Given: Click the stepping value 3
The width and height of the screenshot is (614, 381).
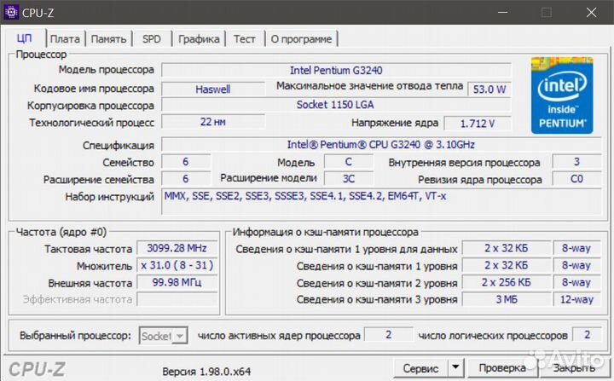Looking at the screenshot, I should (576, 162).
